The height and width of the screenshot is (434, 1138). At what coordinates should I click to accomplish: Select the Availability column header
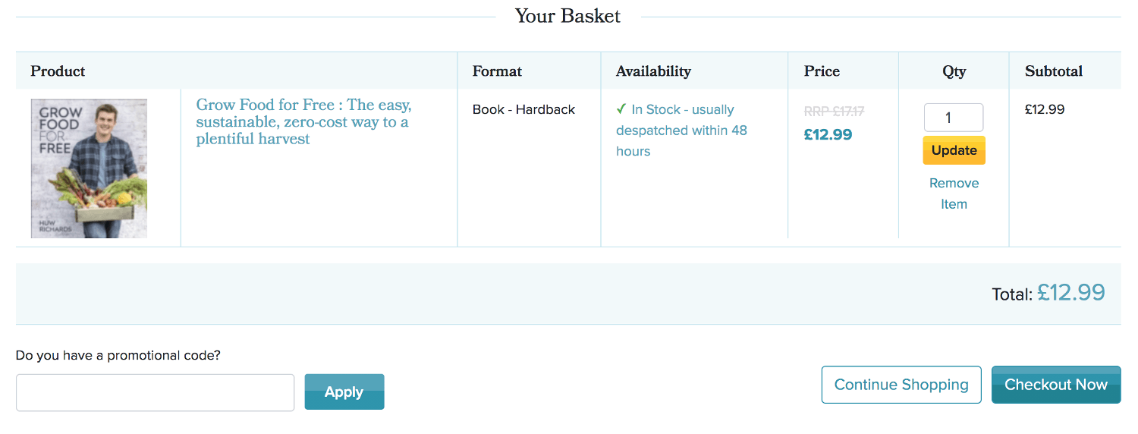click(x=653, y=71)
